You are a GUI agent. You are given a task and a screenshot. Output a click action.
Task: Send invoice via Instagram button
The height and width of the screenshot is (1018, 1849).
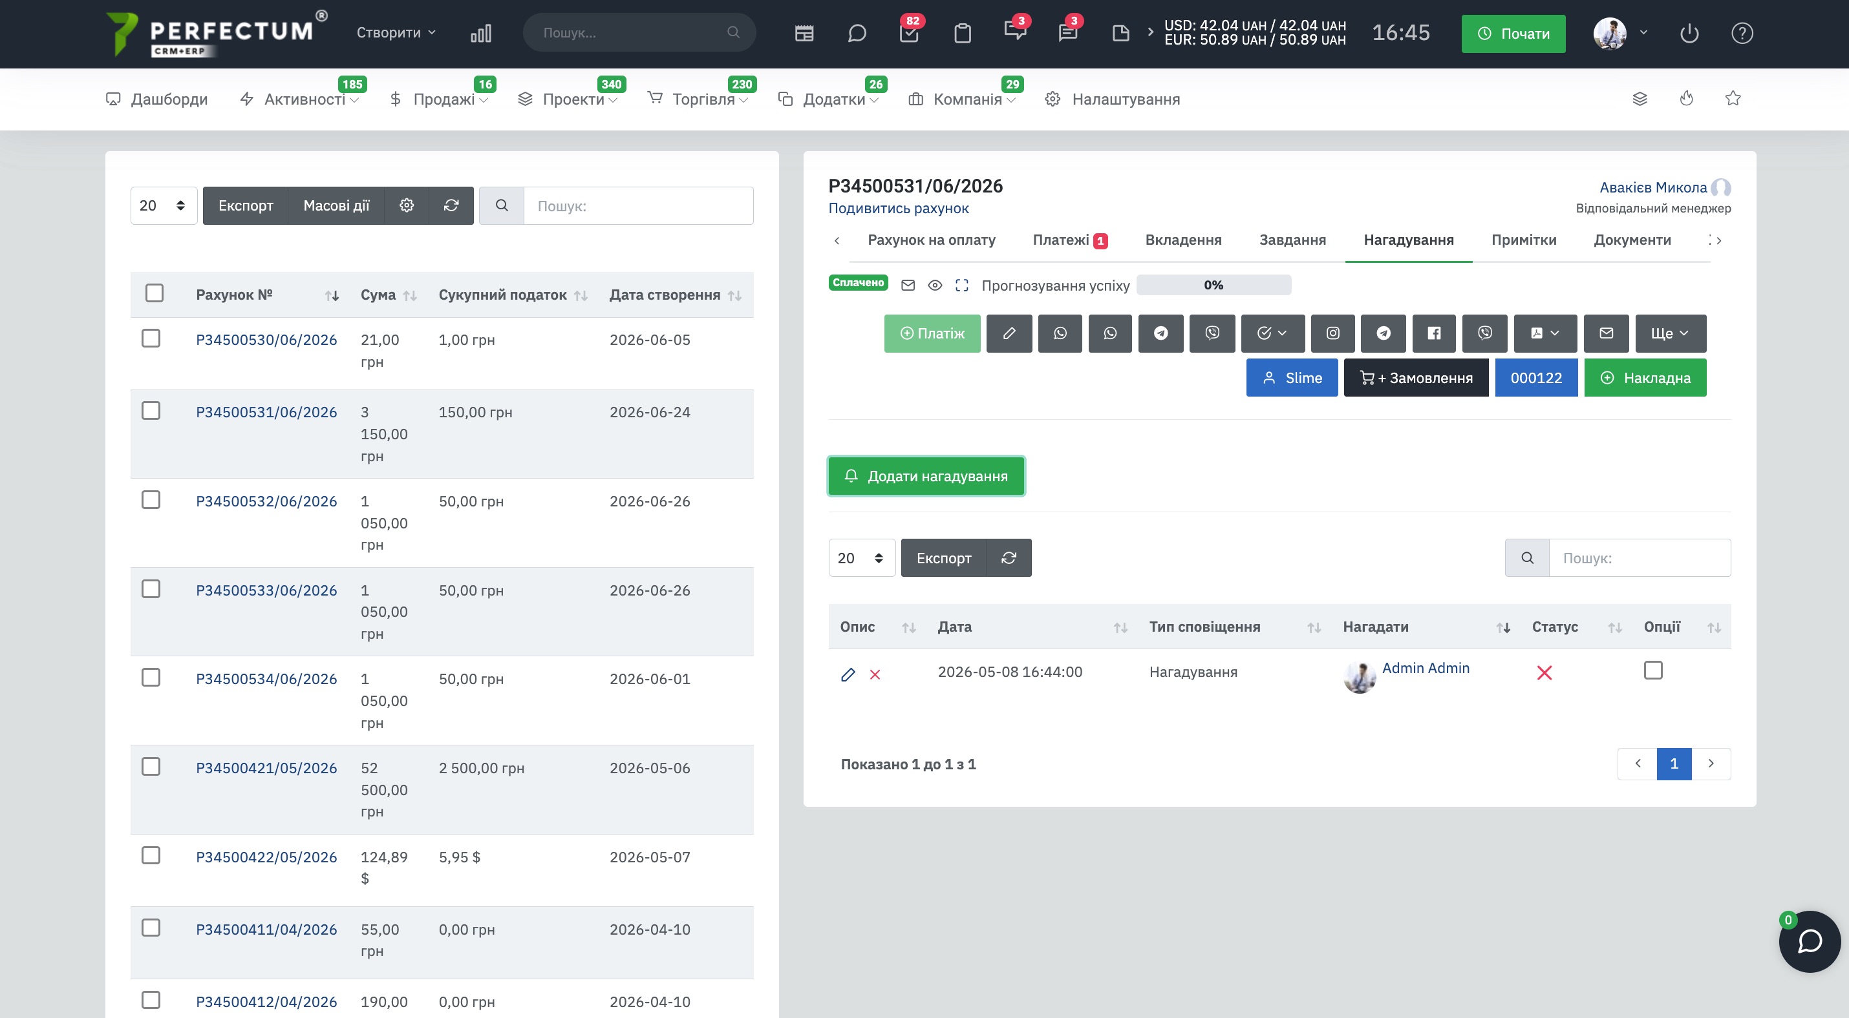[1332, 333]
